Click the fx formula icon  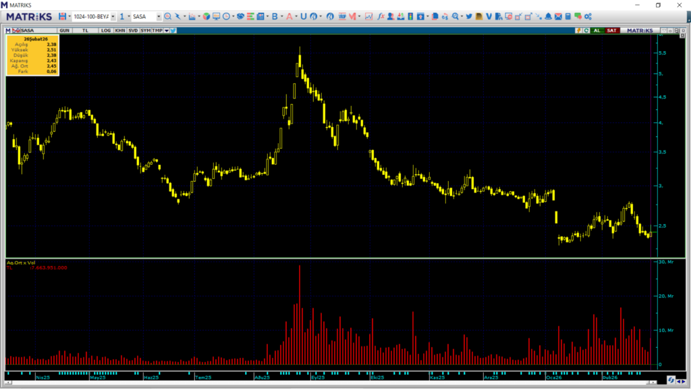coord(381,16)
